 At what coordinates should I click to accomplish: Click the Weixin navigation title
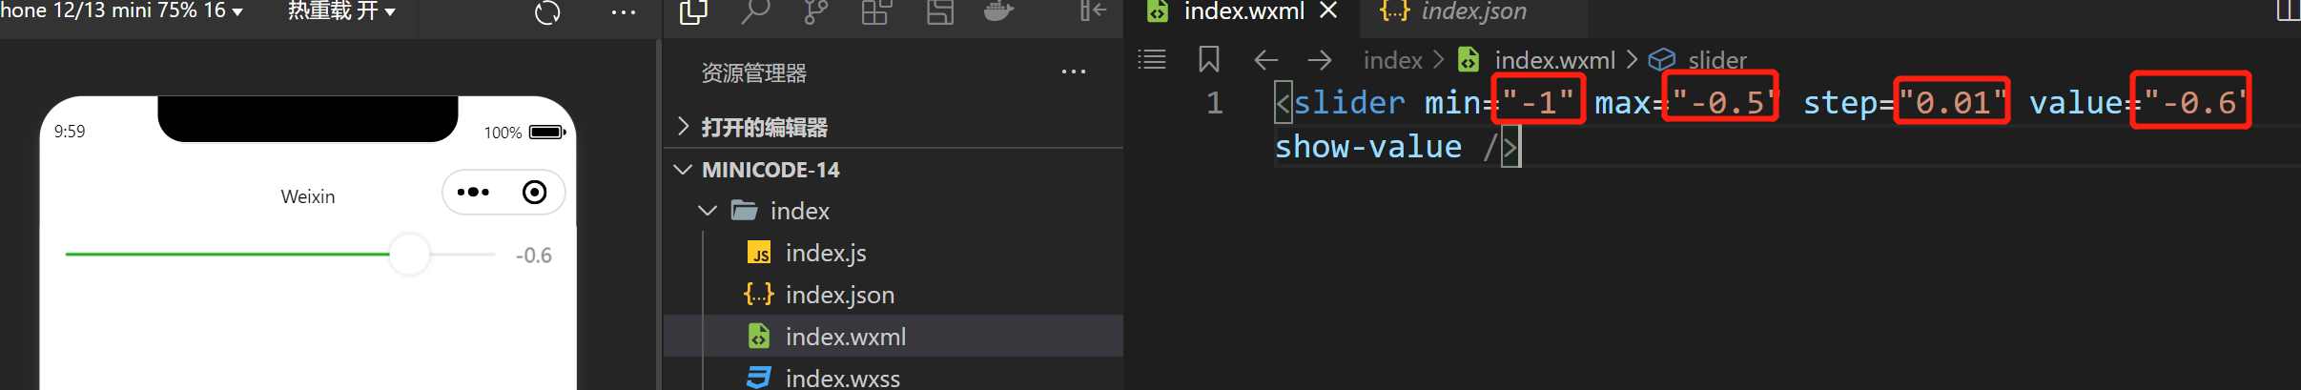[x=308, y=196]
